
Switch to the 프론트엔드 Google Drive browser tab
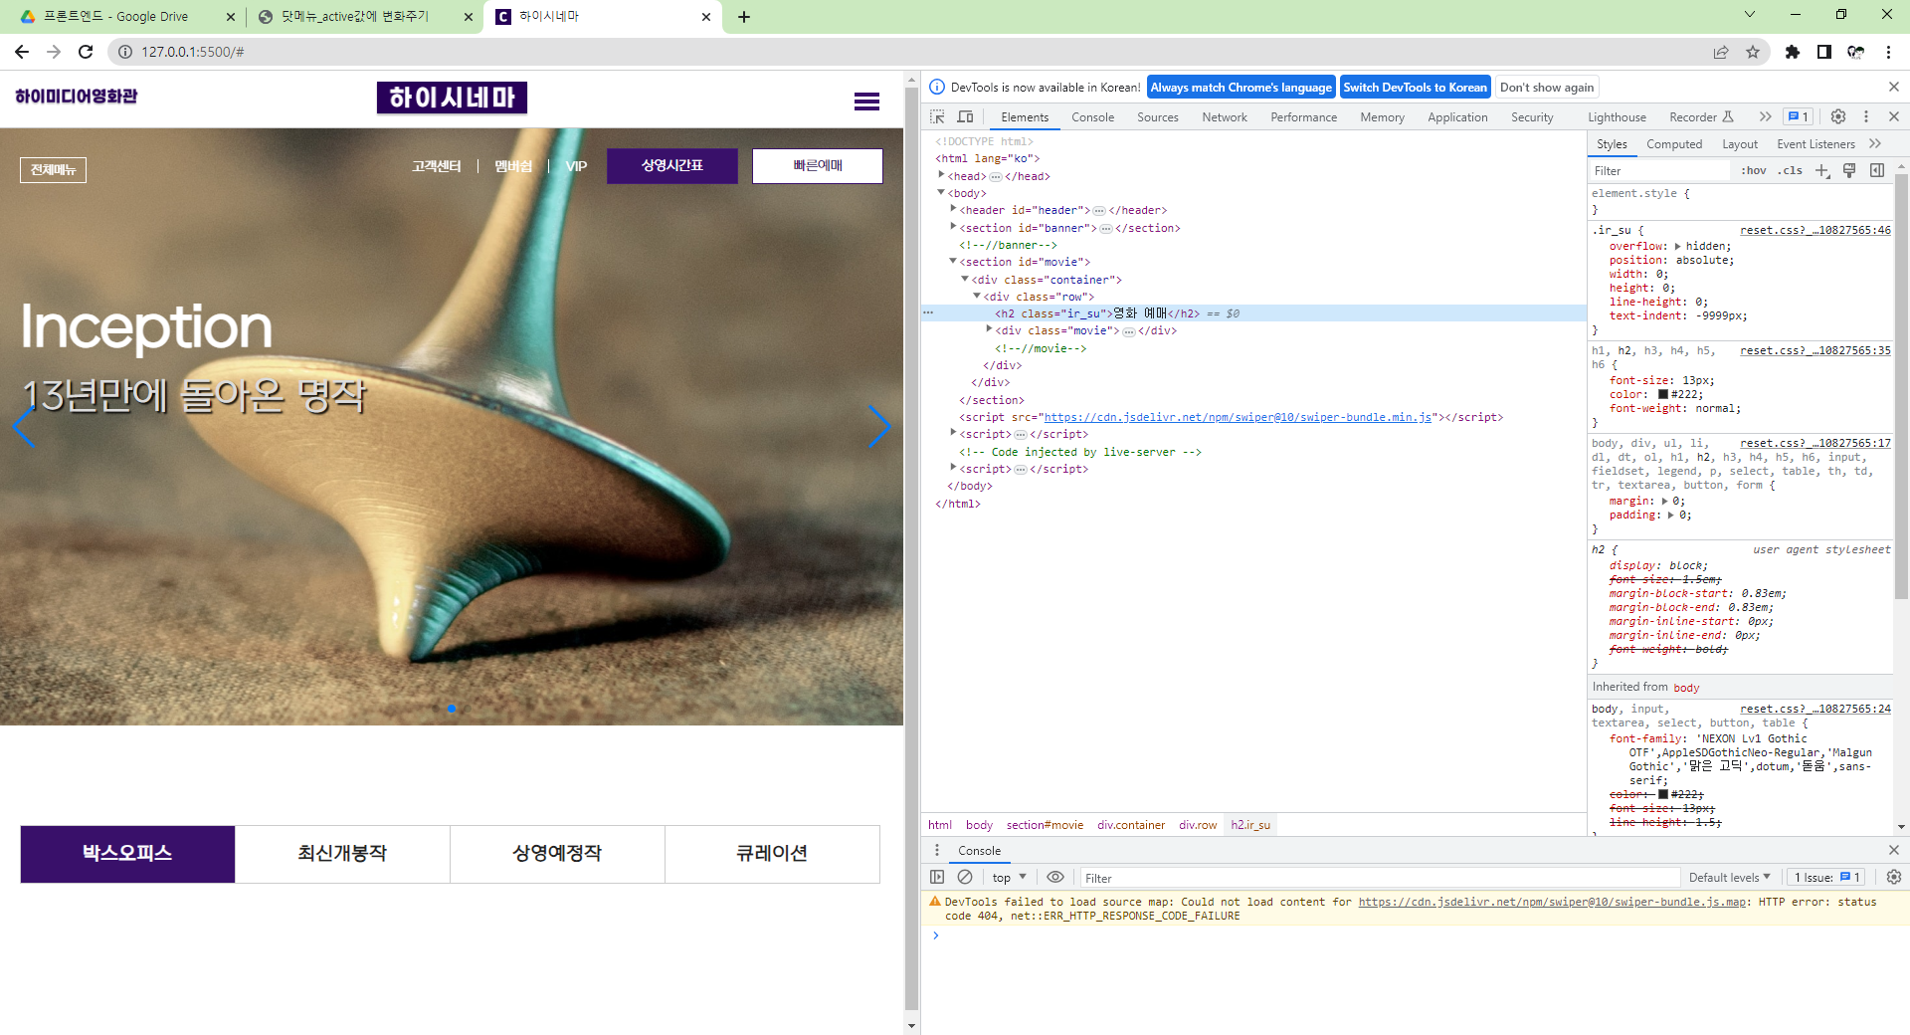(x=127, y=17)
